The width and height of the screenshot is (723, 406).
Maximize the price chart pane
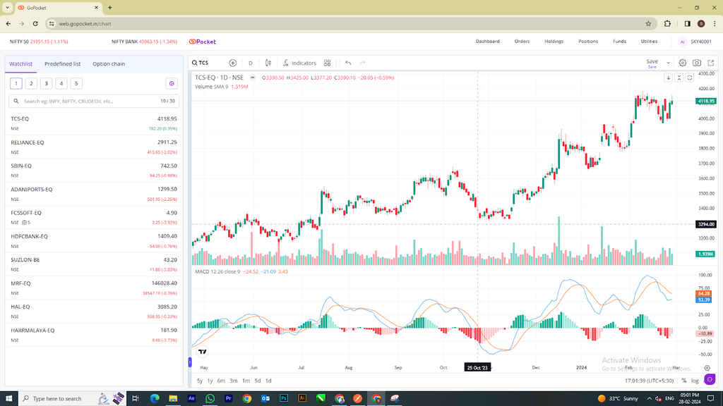coord(690,78)
